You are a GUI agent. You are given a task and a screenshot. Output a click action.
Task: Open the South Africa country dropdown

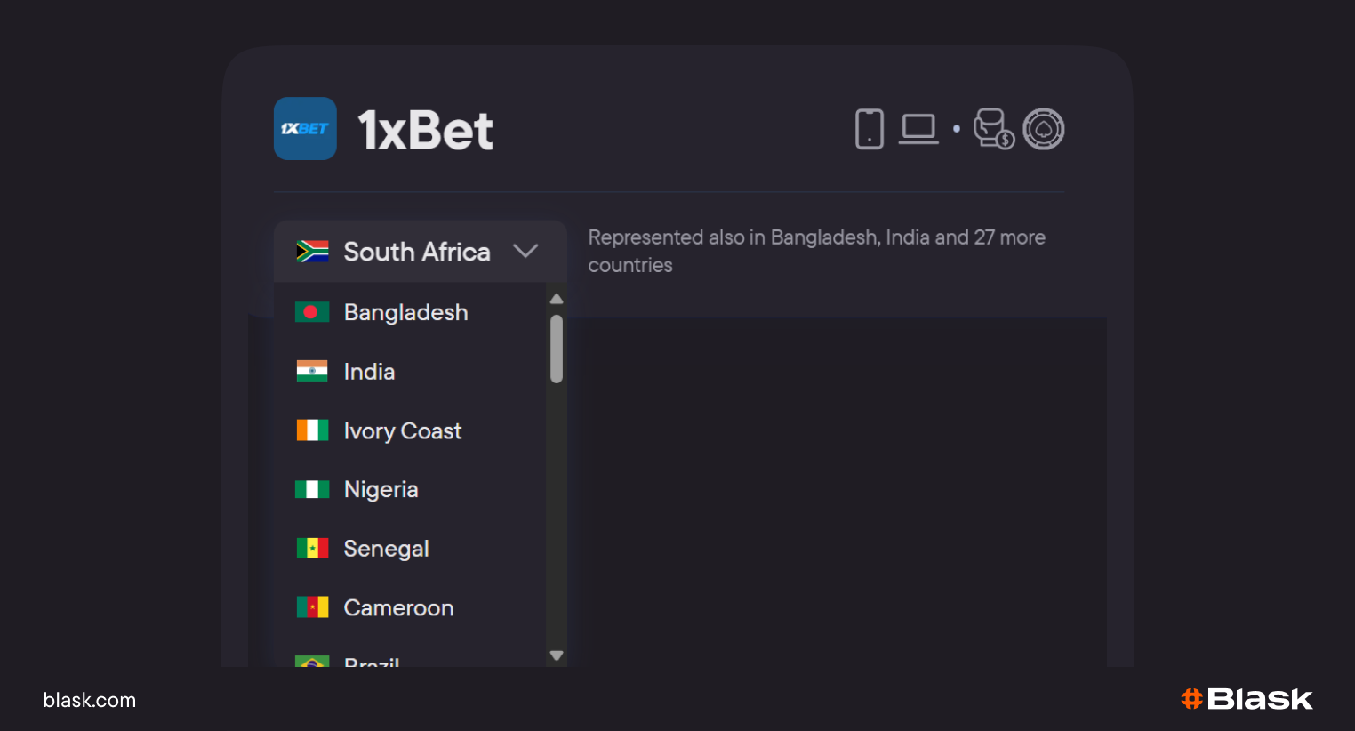416,252
